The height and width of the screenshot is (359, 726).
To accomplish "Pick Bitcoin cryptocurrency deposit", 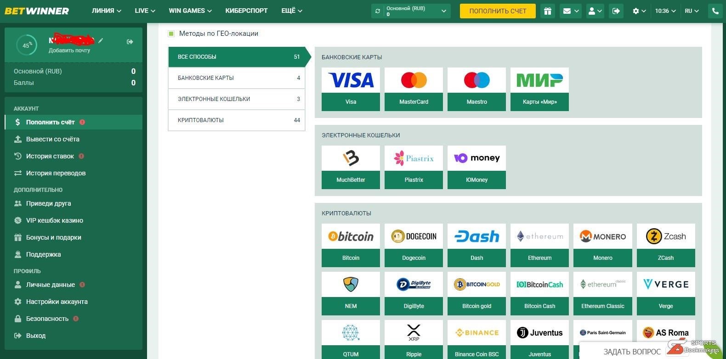I will pyautogui.click(x=351, y=245).
